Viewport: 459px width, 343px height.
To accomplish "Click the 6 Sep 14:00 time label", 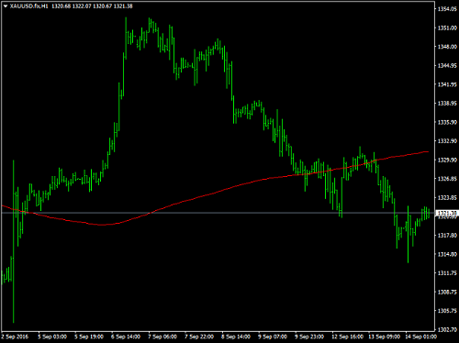I will [x=126, y=337].
